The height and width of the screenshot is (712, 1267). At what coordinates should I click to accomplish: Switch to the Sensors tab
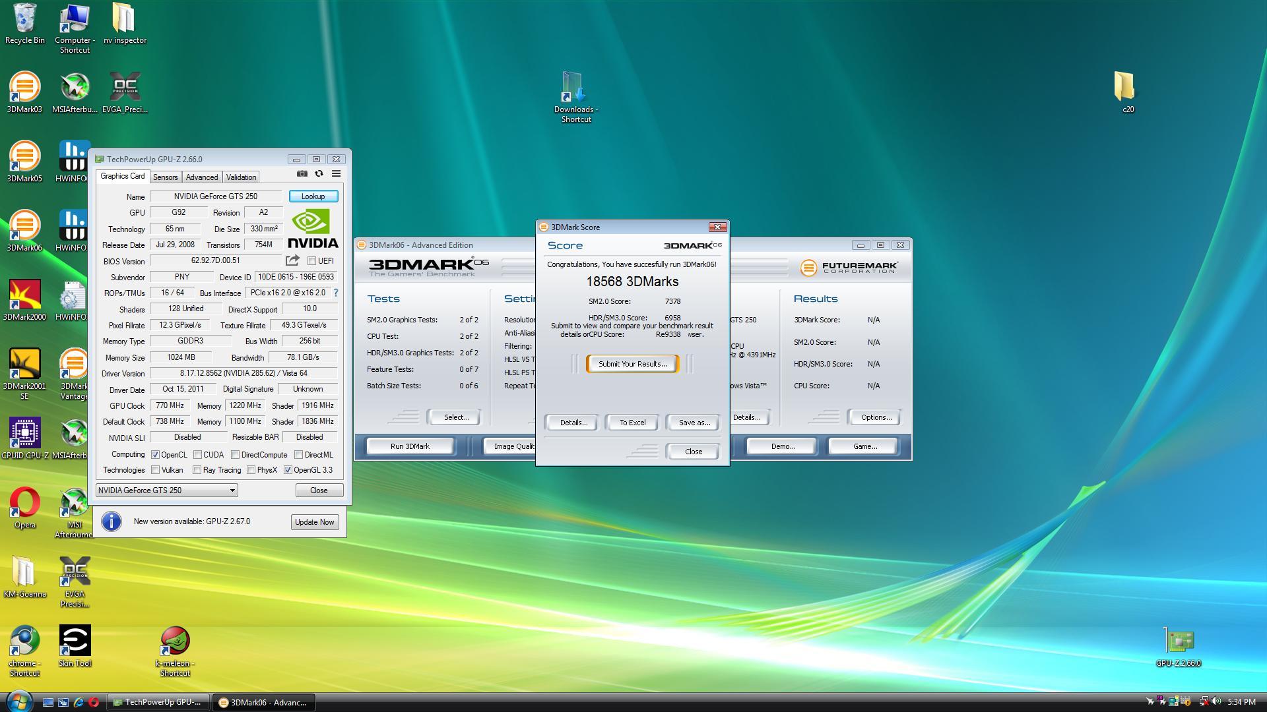point(165,177)
